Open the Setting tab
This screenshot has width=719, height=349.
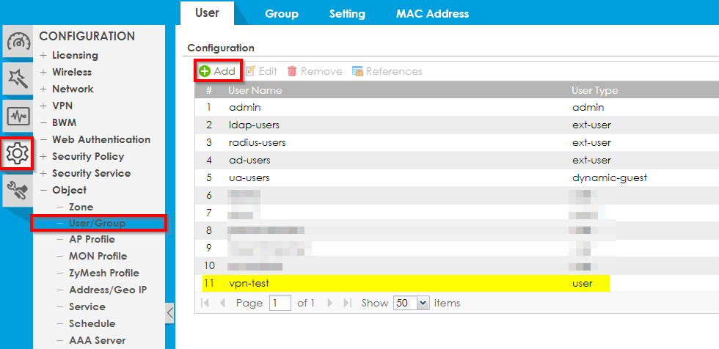click(x=347, y=13)
